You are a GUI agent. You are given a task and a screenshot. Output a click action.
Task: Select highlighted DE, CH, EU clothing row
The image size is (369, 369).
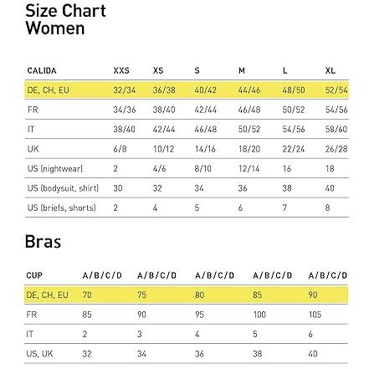coord(187,90)
